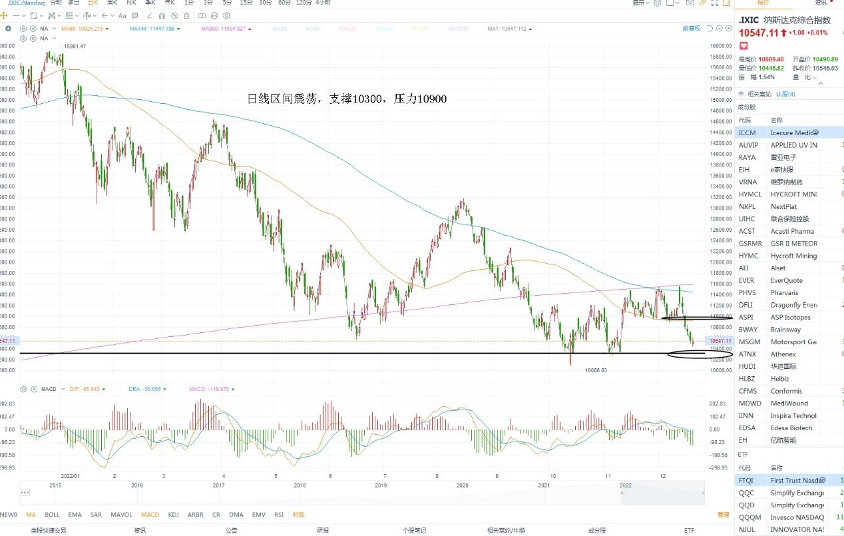Screen dimensions: 844x536
Task: Select ICCM Icecure Medical row
Action: coord(789,133)
